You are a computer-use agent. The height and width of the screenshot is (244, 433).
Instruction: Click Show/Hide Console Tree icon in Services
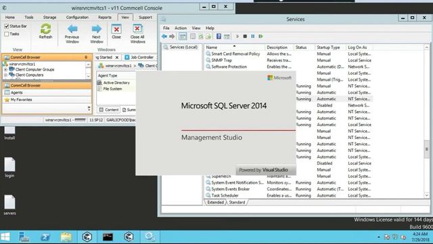coord(183,36)
